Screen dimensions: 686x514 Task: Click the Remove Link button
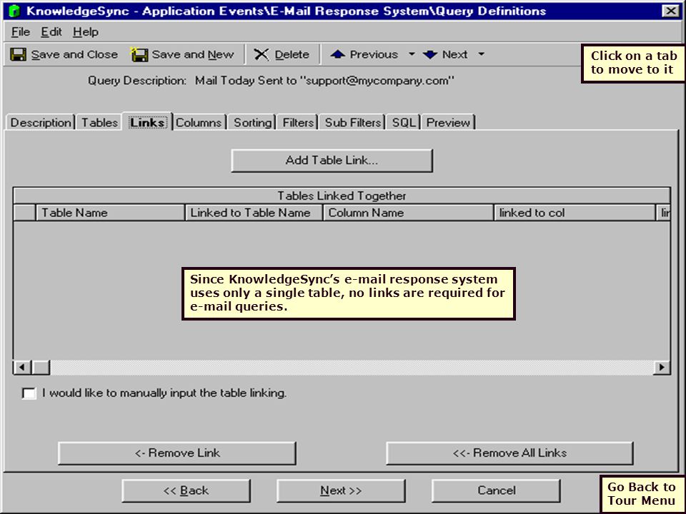pos(177,453)
